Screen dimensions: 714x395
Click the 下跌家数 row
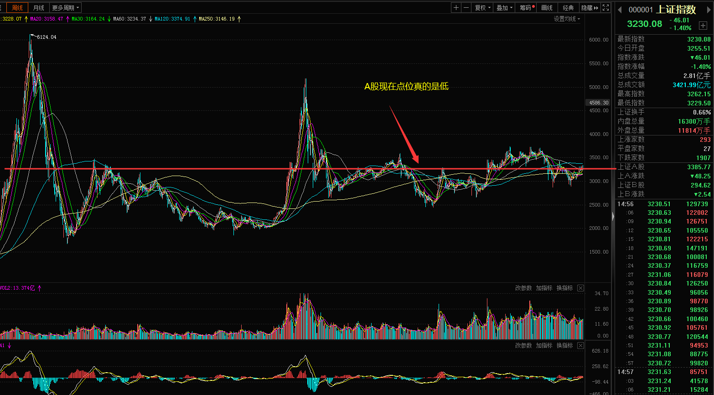[x=664, y=158]
